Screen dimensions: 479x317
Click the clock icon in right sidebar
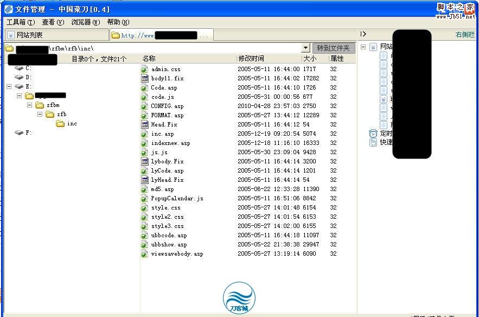373,134
